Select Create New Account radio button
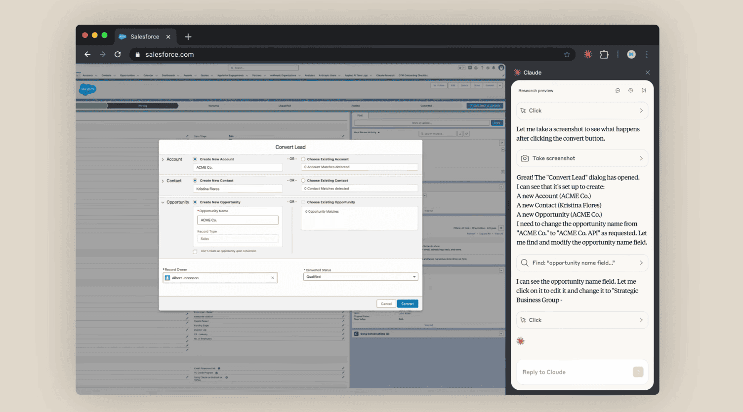Screen dimensions: 743x412 [x=195, y=159]
